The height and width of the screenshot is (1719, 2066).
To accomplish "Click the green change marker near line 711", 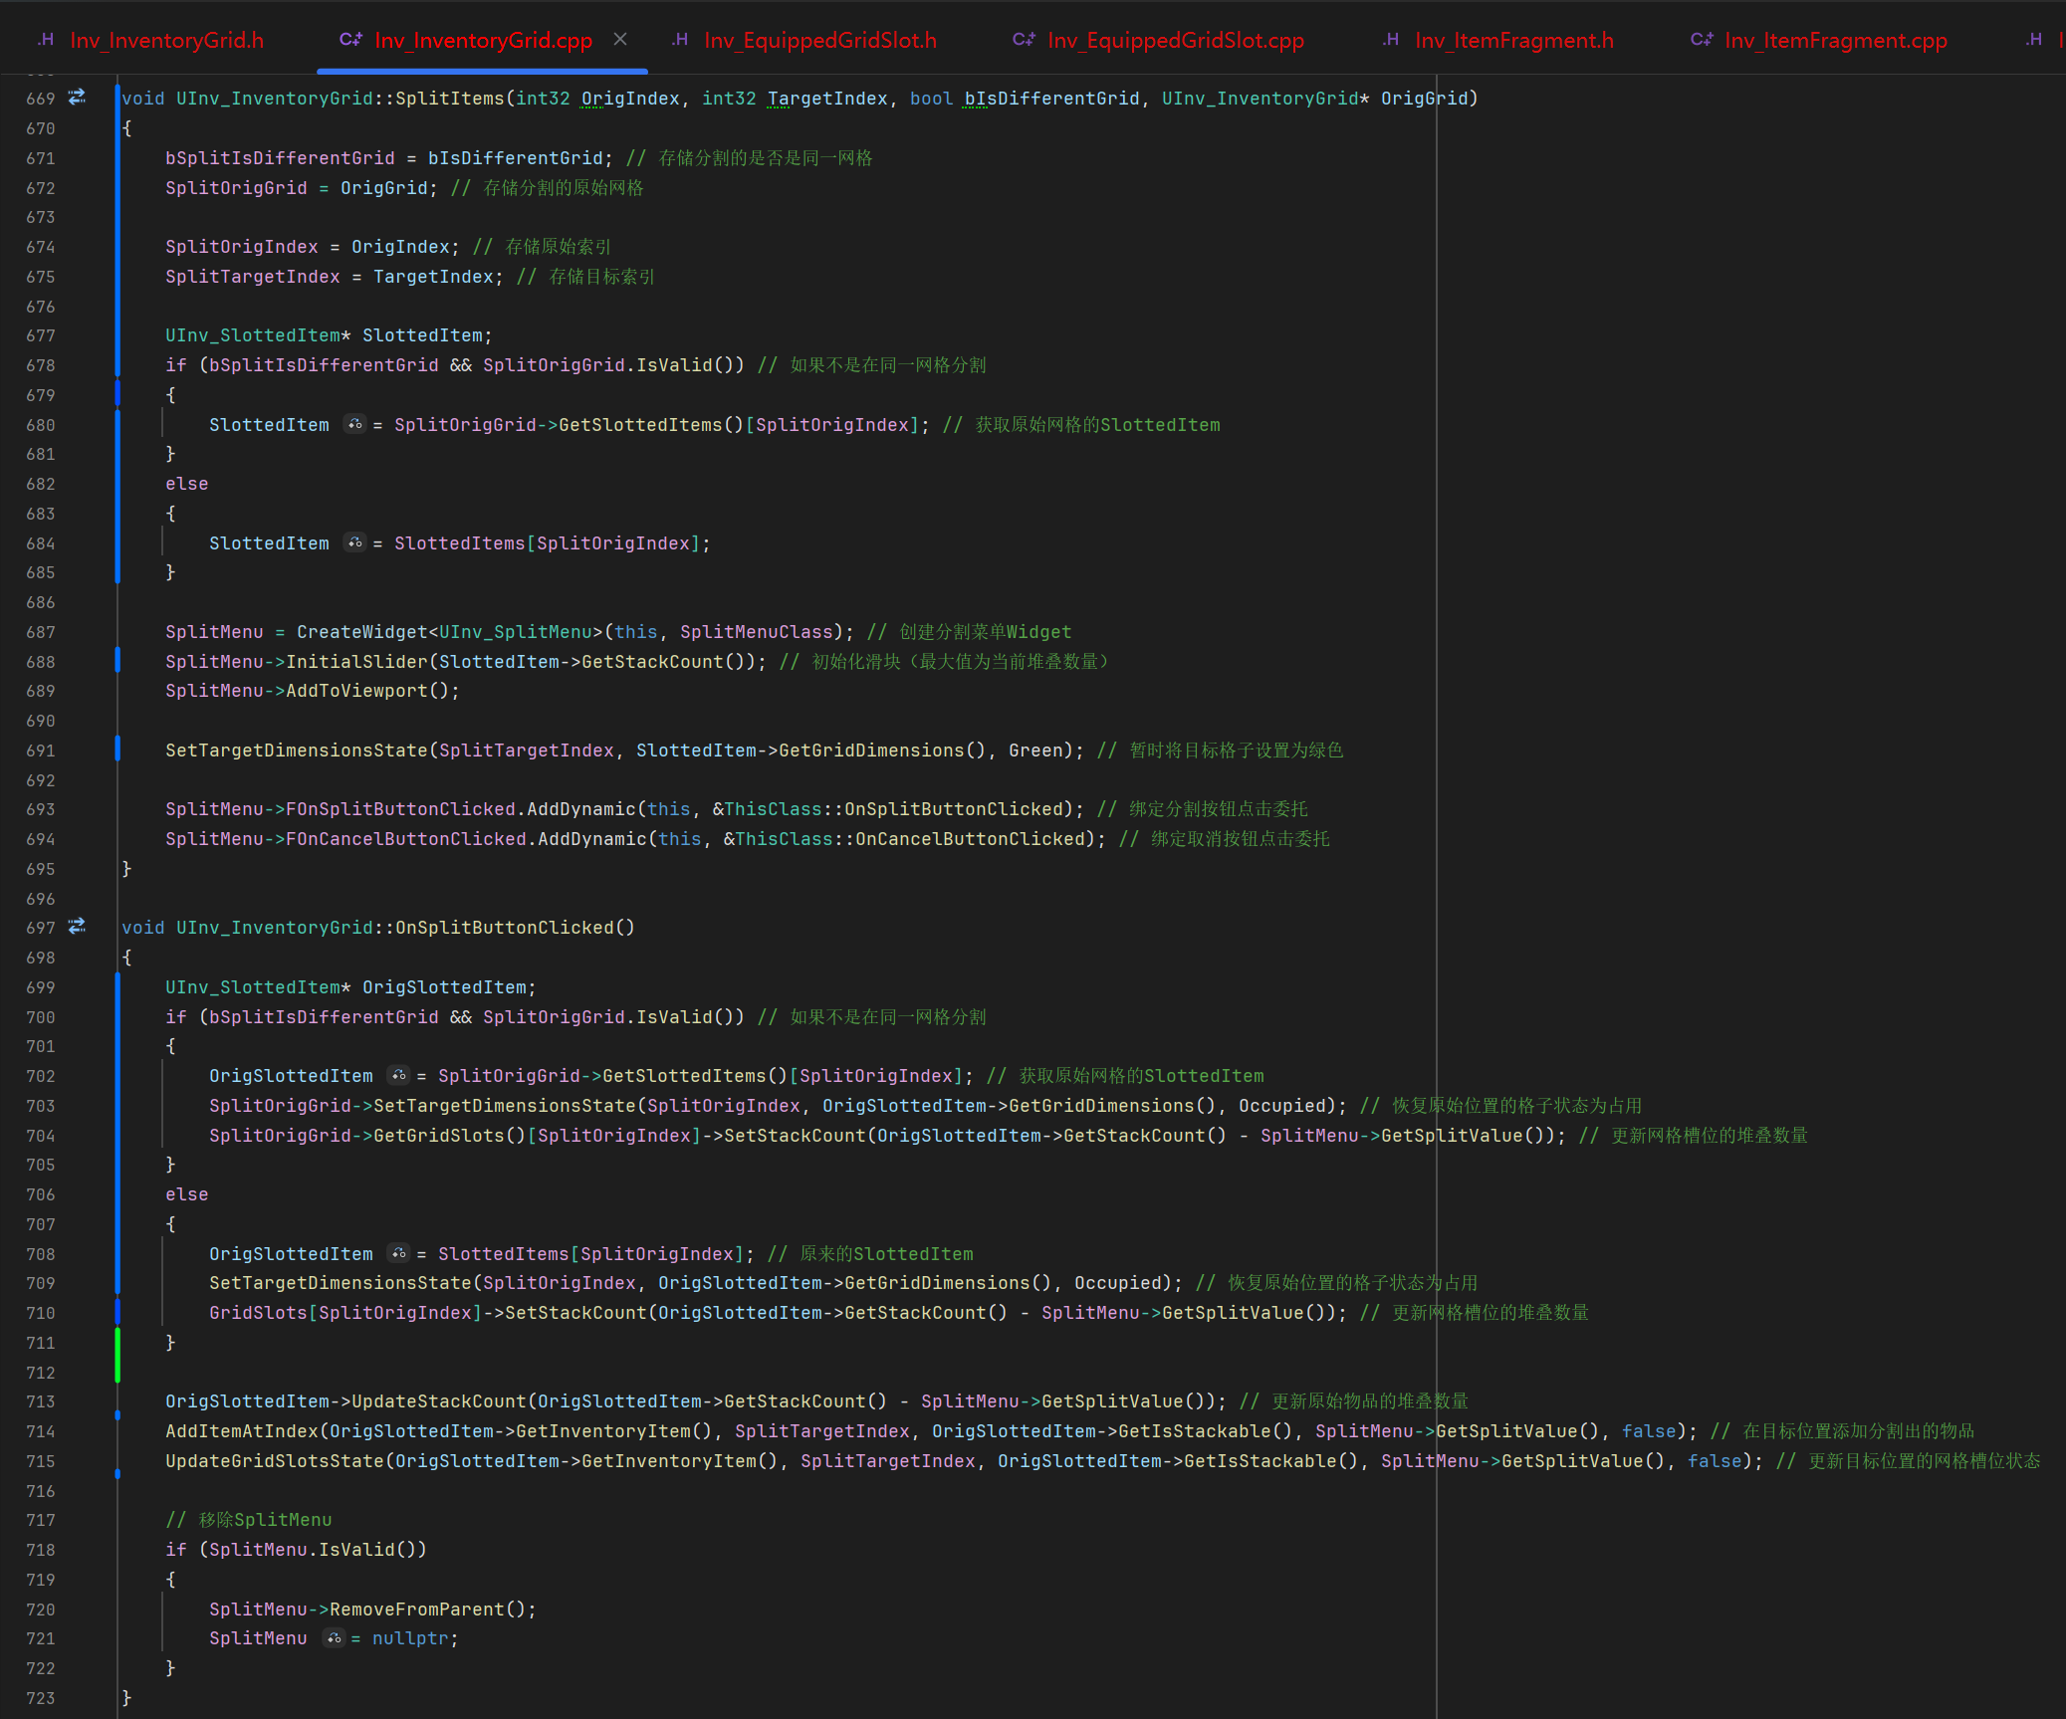I will pos(117,1354).
